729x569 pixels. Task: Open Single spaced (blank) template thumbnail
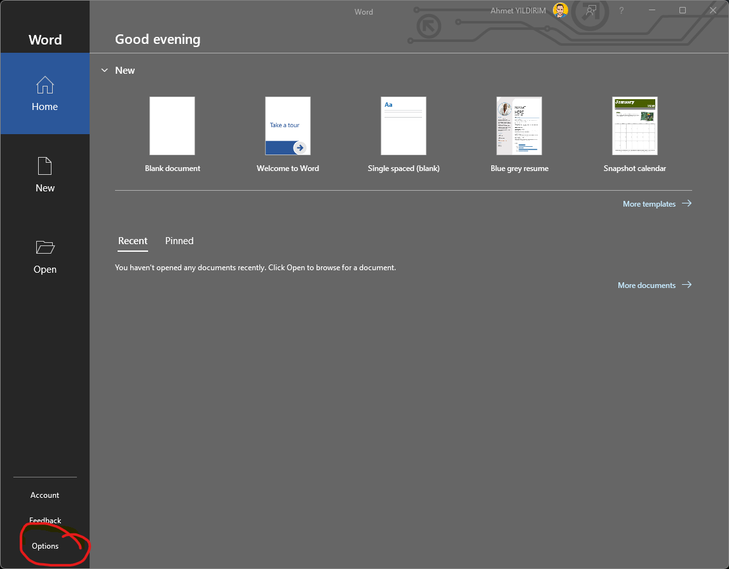[x=404, y=126]
